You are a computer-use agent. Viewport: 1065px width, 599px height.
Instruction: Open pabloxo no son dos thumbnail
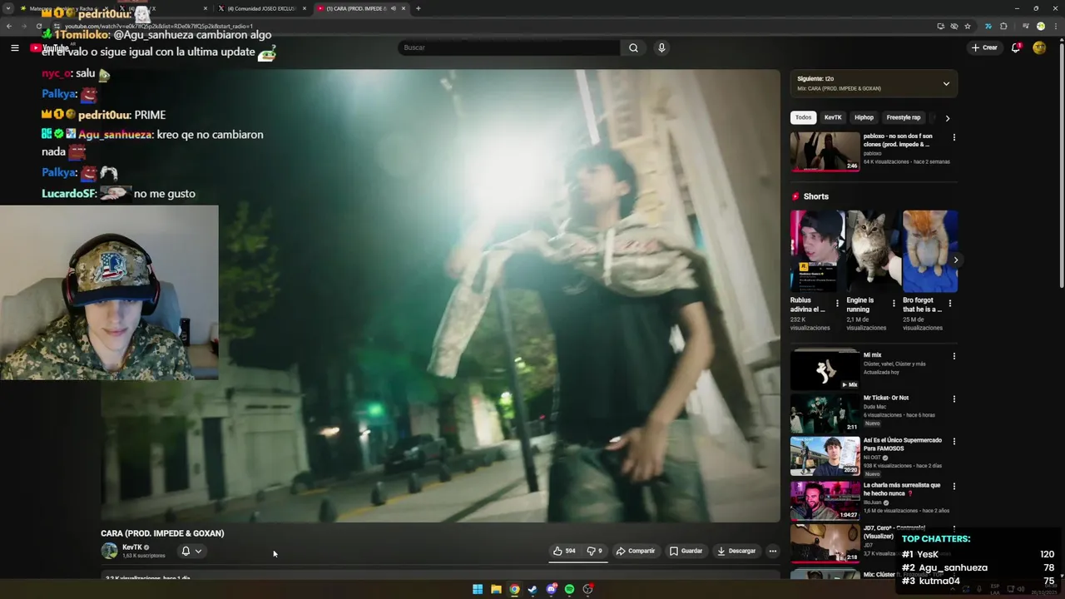pyautogui.click(x=825, y=151)
